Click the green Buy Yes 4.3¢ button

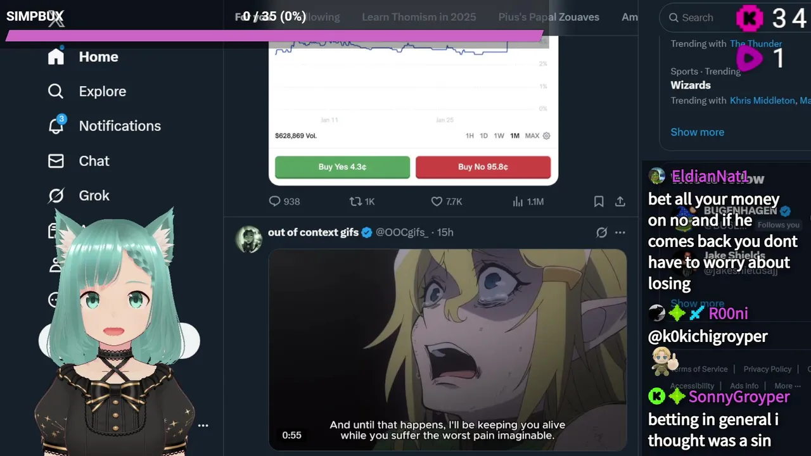pyautogui.click(x=342, y=167)
